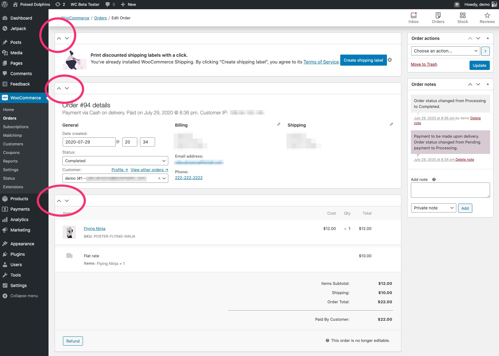Viewport: 499px width, 356px height.
Task: Open the Private note type dropdown
Action: pyautogui.click(x=433, y=208)
